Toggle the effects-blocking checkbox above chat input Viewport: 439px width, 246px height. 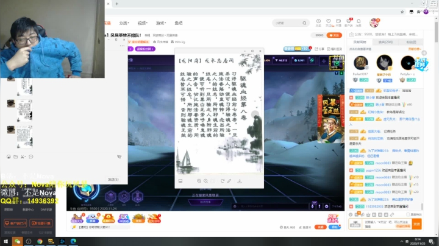(408, 214)
